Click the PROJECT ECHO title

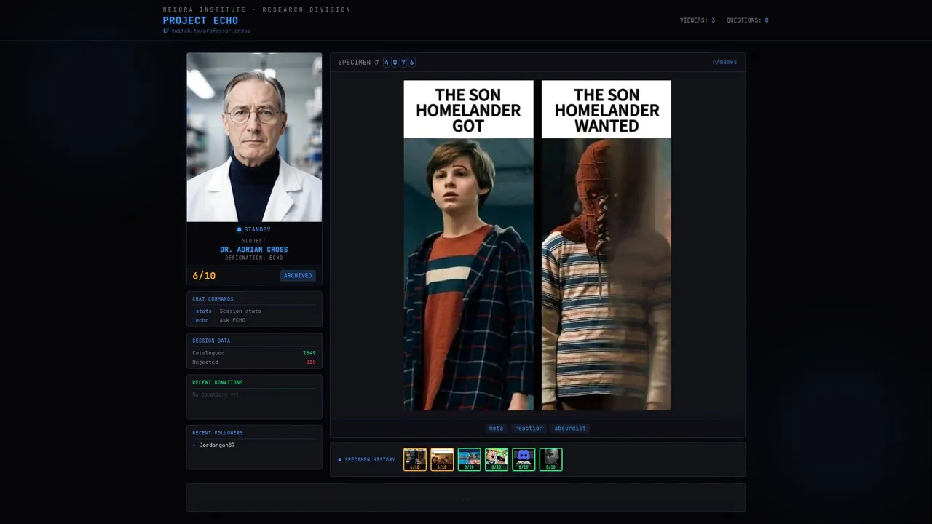click(x=200, y=20)
